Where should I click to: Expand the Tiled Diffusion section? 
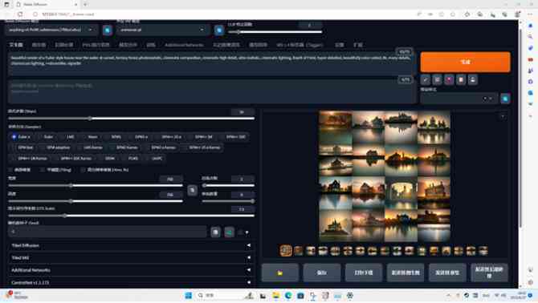point(131,245)
